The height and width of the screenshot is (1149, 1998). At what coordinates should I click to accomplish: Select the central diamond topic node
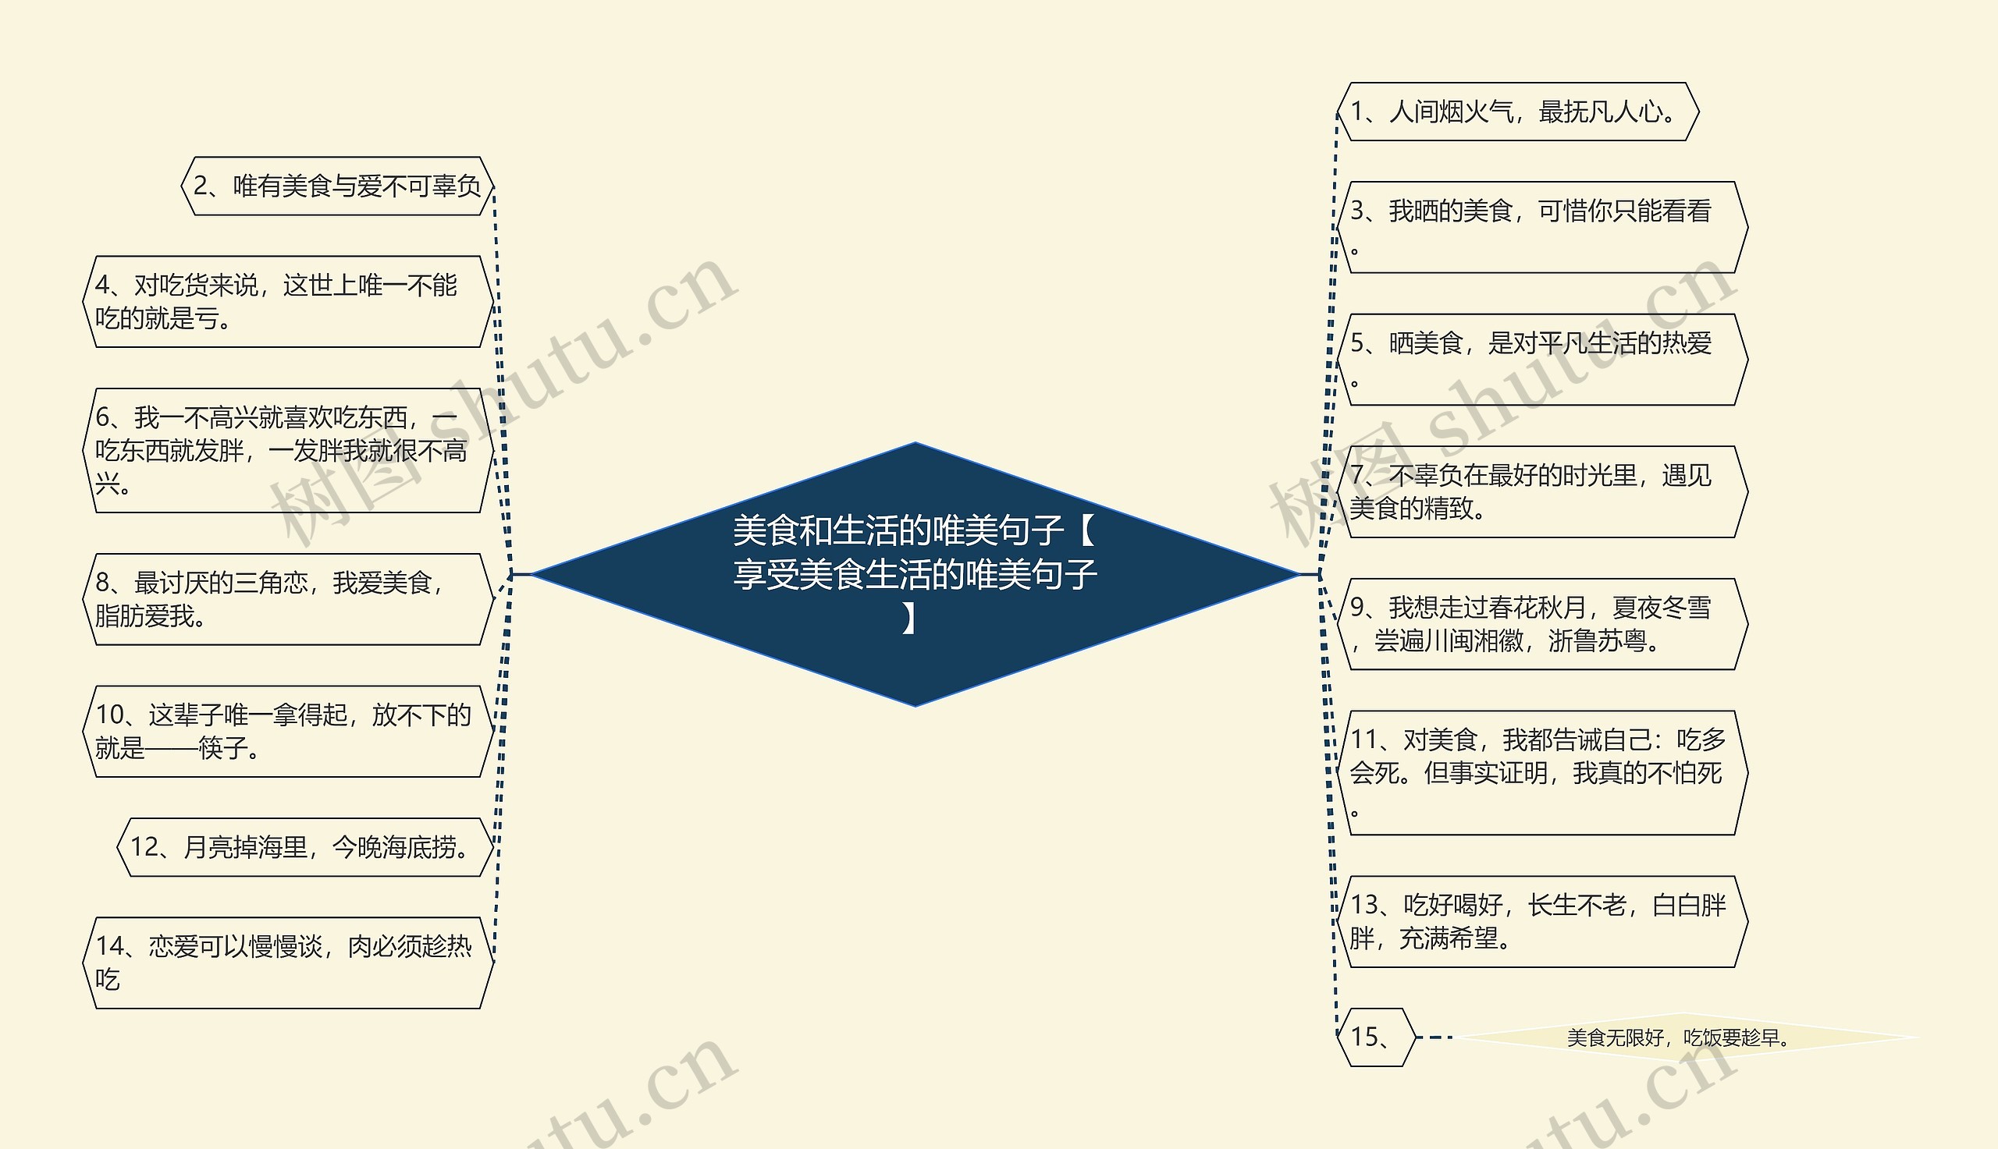(x=914, y=573)
